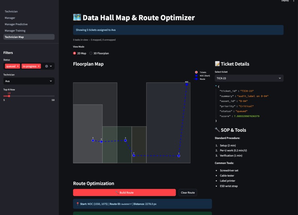Click the memo icon beside Ticket Details
This screenshot has width=298, height=215.
click(x=217, y=64)
